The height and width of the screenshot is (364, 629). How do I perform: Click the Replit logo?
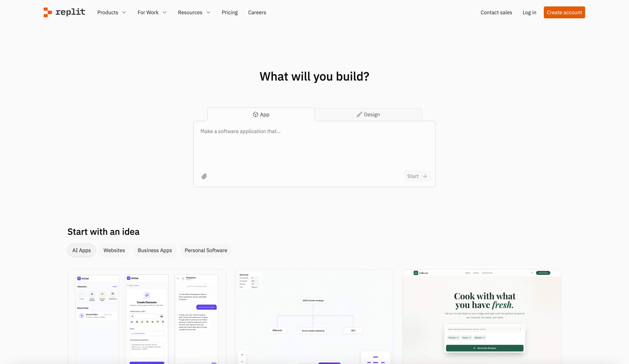click(64, 12)
